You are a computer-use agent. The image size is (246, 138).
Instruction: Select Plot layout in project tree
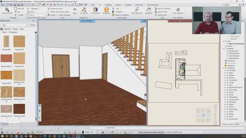click(231, 61)
